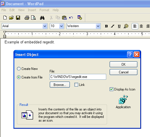Uncheck the Display As Icon checkbox
Screen dimensions: 150x137
click(x=111, y=89)
